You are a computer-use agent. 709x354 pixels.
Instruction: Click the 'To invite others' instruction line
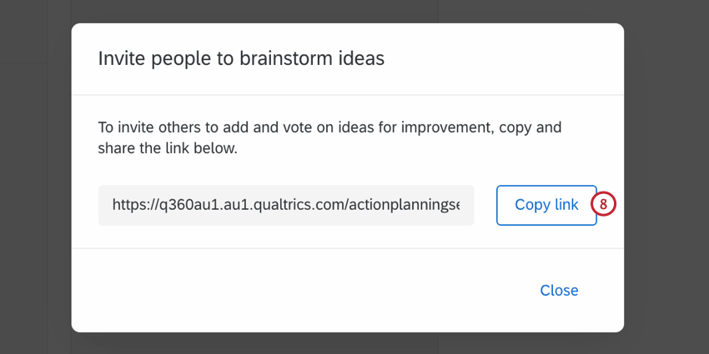tap(329, 127)
